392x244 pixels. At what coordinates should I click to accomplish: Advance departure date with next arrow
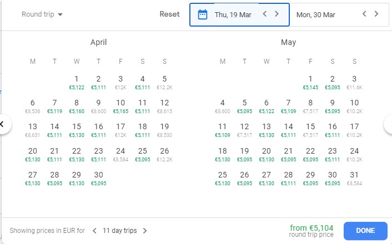[277, 14]
